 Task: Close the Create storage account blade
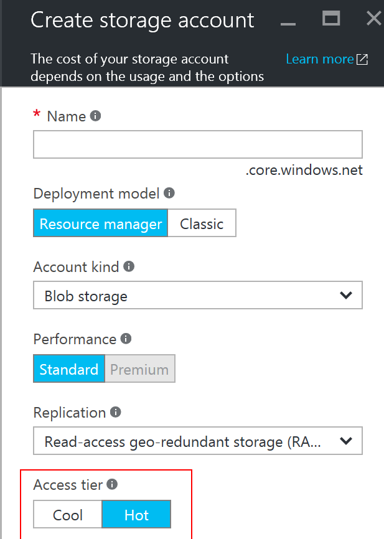[x=373, y=19]
